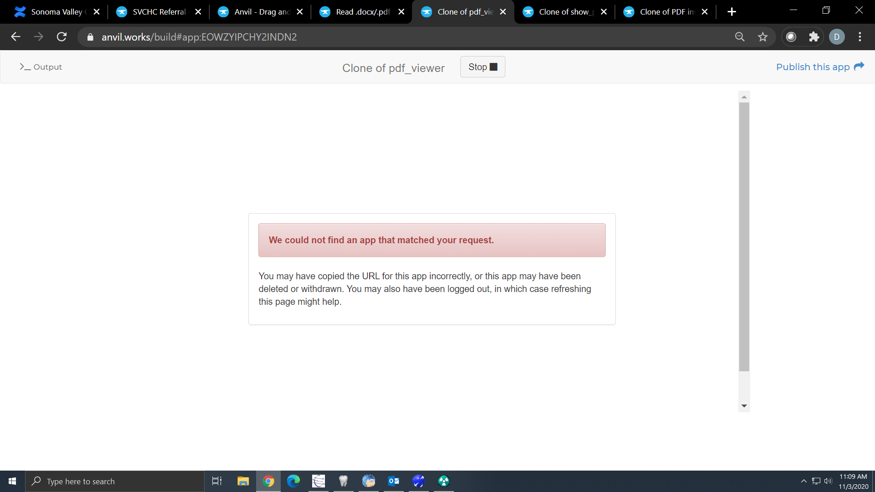
Task: Open the Chrome three-dot menu
Action: point(860,37)
